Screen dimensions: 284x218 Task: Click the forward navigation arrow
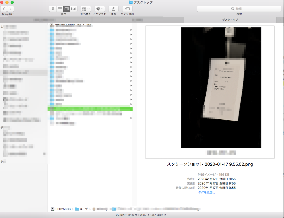(x=11, y=9)
